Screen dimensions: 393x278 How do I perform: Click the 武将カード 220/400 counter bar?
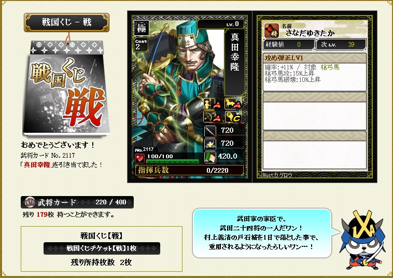pos(77,202)
